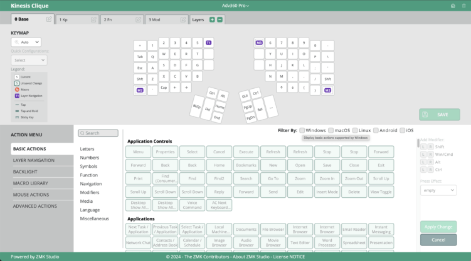Toggle right Win/Cmd modifier
The image size is (471, 261).
click(x=430, y=155)
